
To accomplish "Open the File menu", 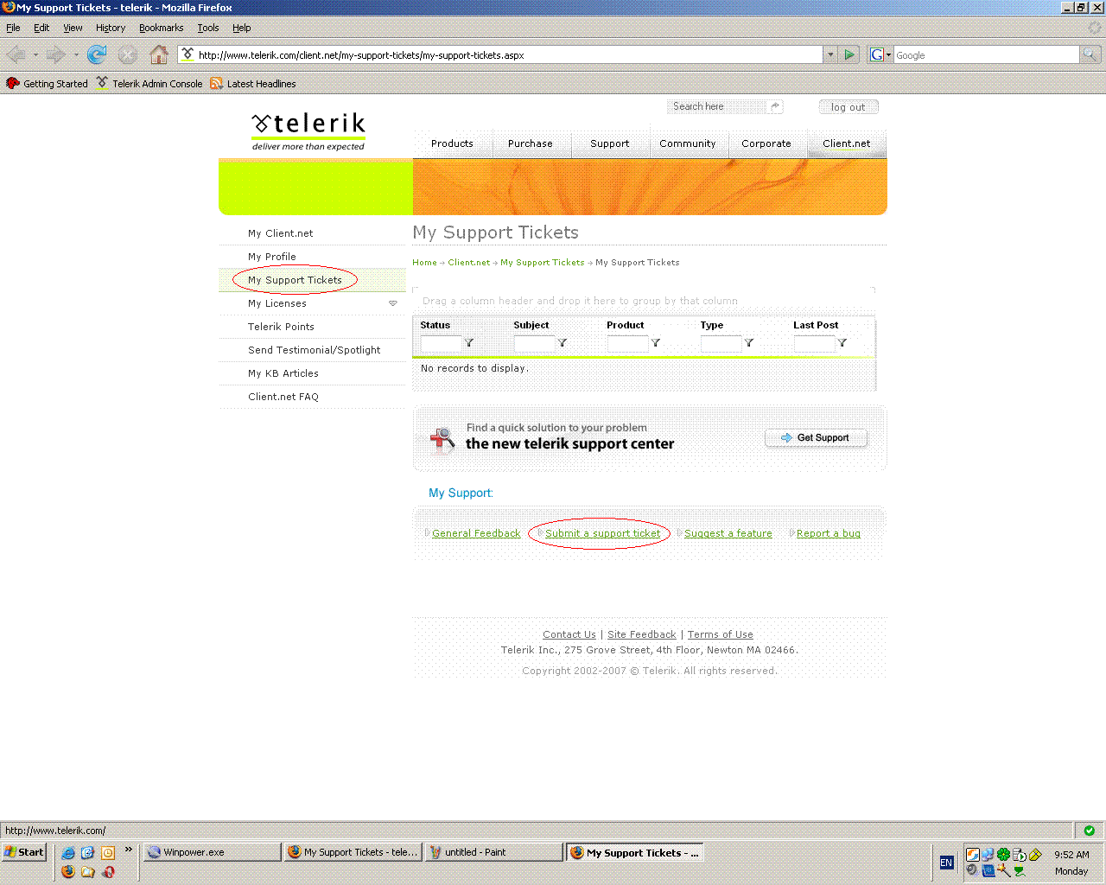I will point(13,28).
